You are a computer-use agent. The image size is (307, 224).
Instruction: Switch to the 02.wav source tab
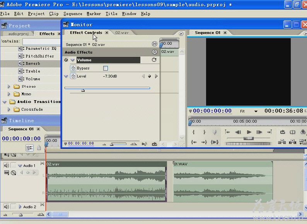122,33
